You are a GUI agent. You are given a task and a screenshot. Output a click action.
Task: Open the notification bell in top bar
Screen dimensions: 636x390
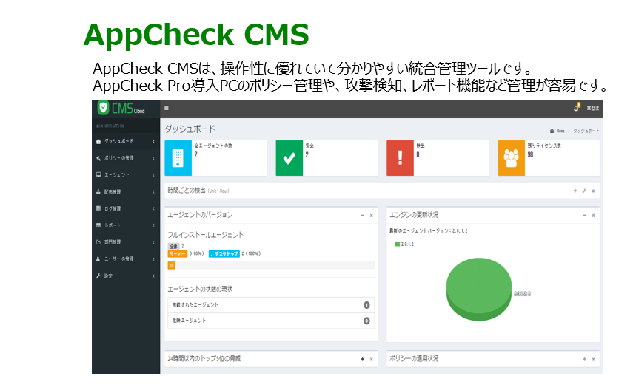tap(576, 108)
